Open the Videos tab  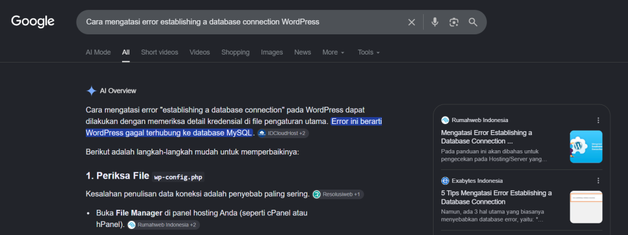click(x=199, y=53)
